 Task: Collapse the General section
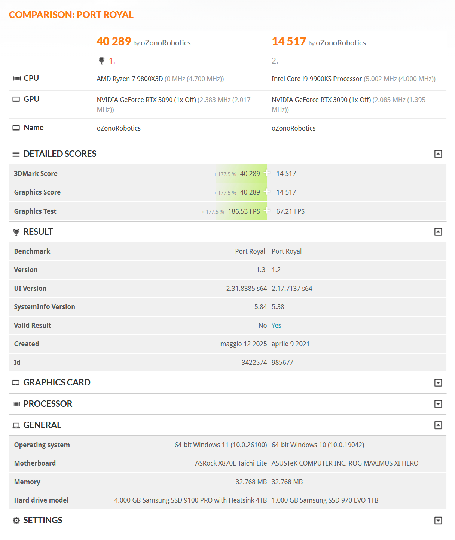[x=438, y=425]
